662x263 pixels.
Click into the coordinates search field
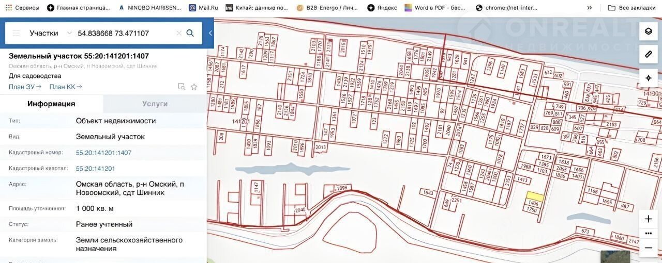point(124,33)
